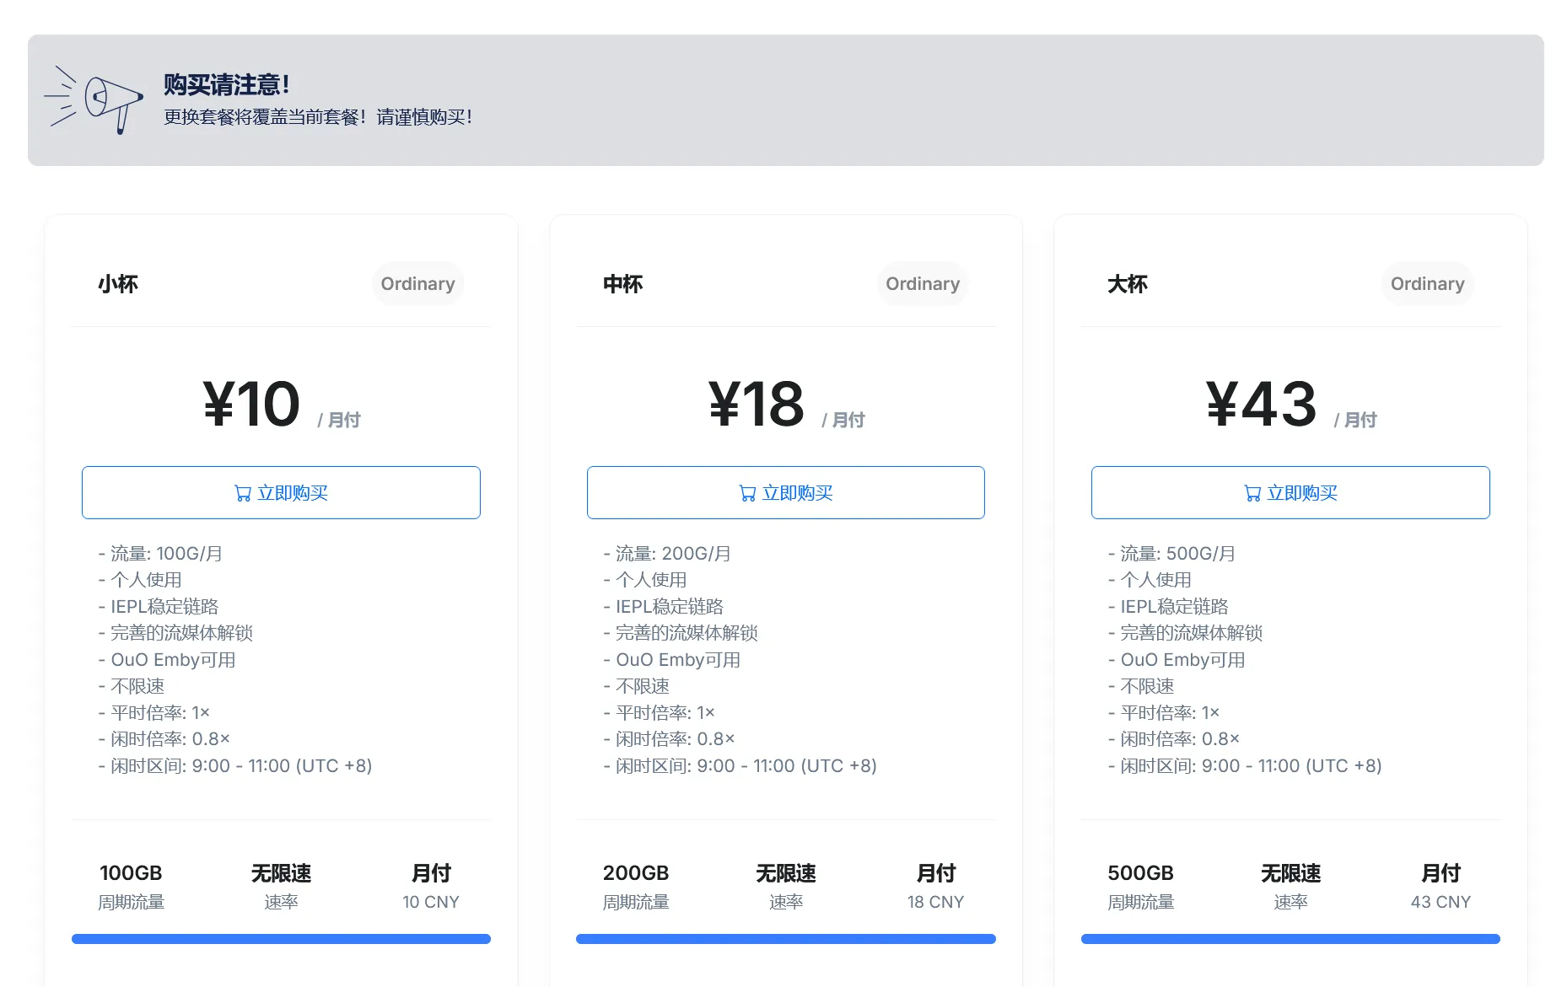Click the shopping cart icon in 中杯 buy button

pyautogui.click(x=747, y=493)
